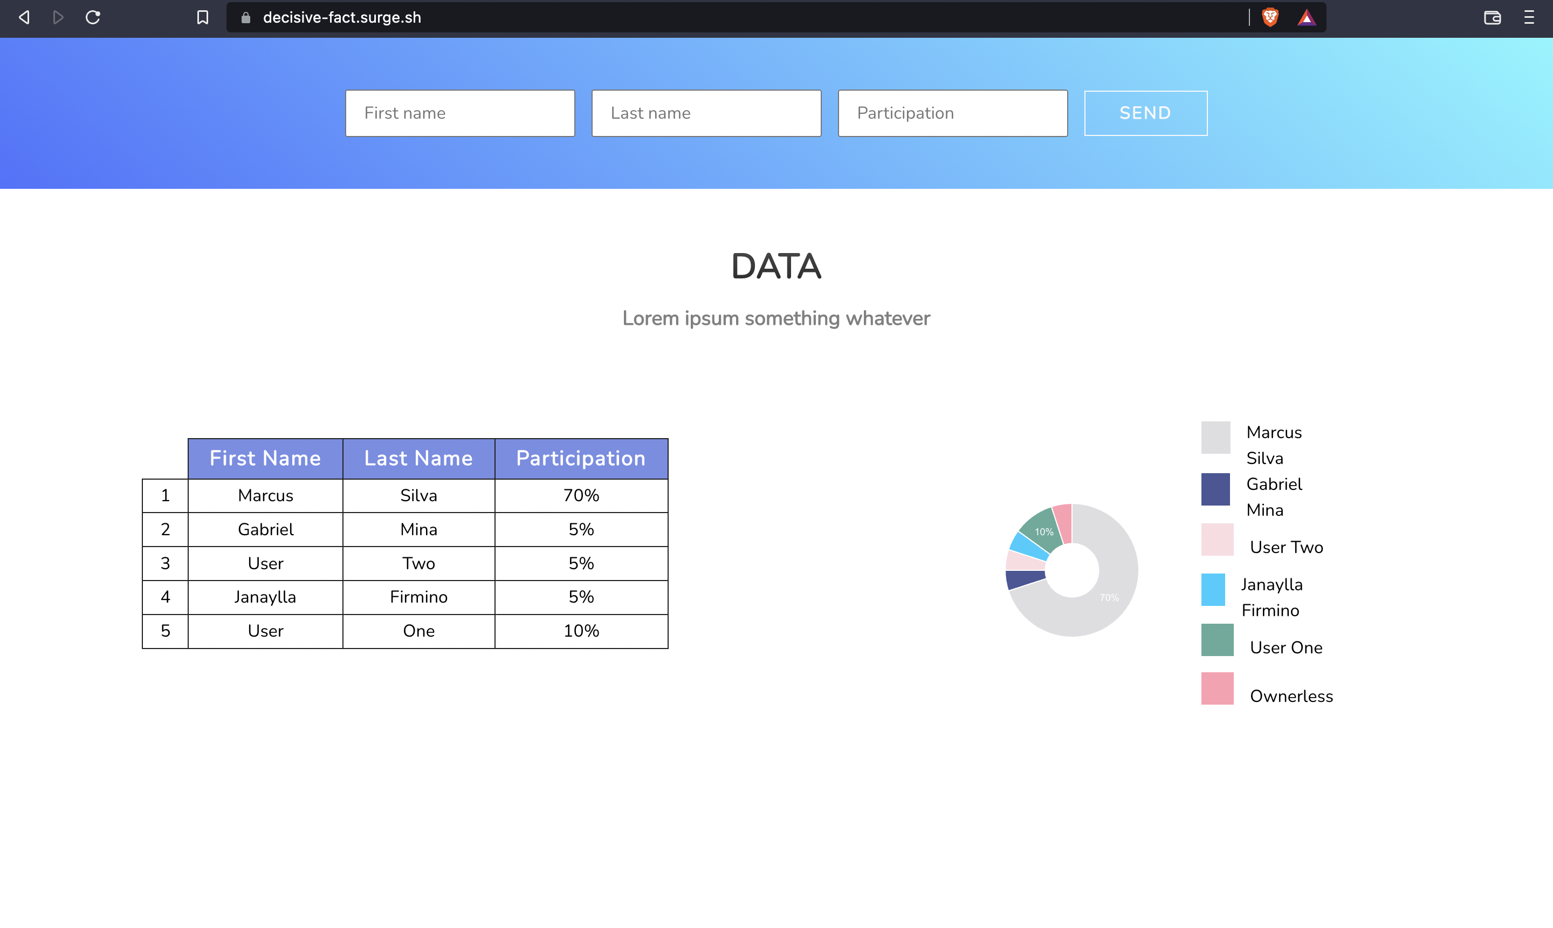Viewport: 1553px width, 928px height.
Task: Click the Participation input field
Action: (952, 113)
